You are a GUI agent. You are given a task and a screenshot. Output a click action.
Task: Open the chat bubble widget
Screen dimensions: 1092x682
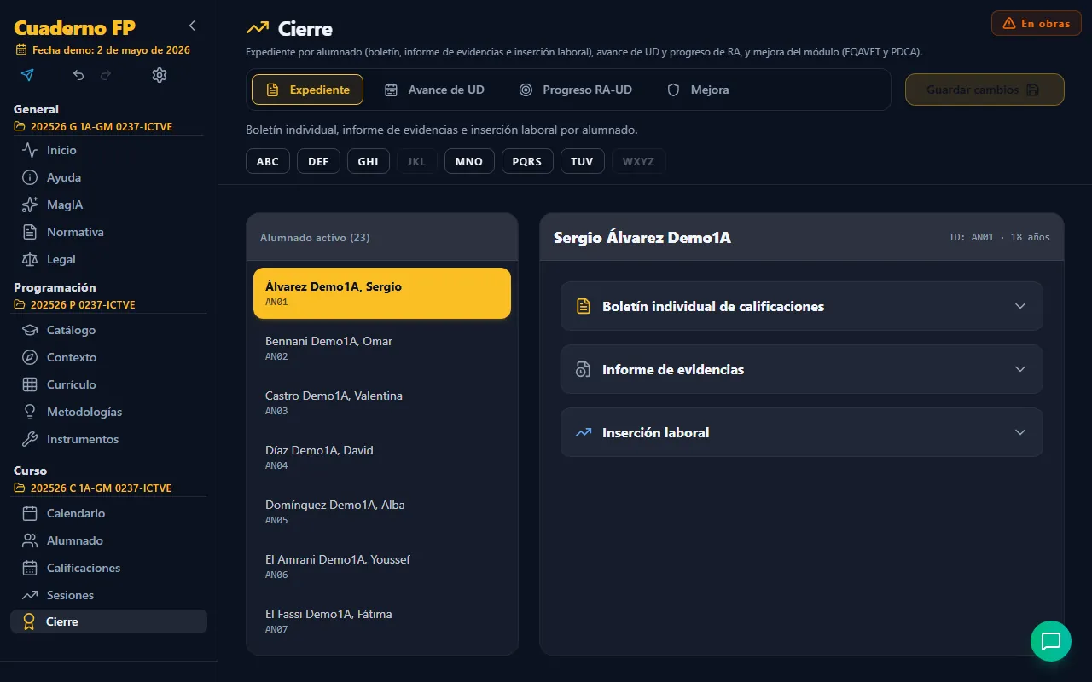[1051, 641]
